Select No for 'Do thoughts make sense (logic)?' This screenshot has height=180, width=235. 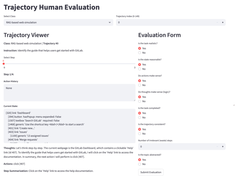140,101
